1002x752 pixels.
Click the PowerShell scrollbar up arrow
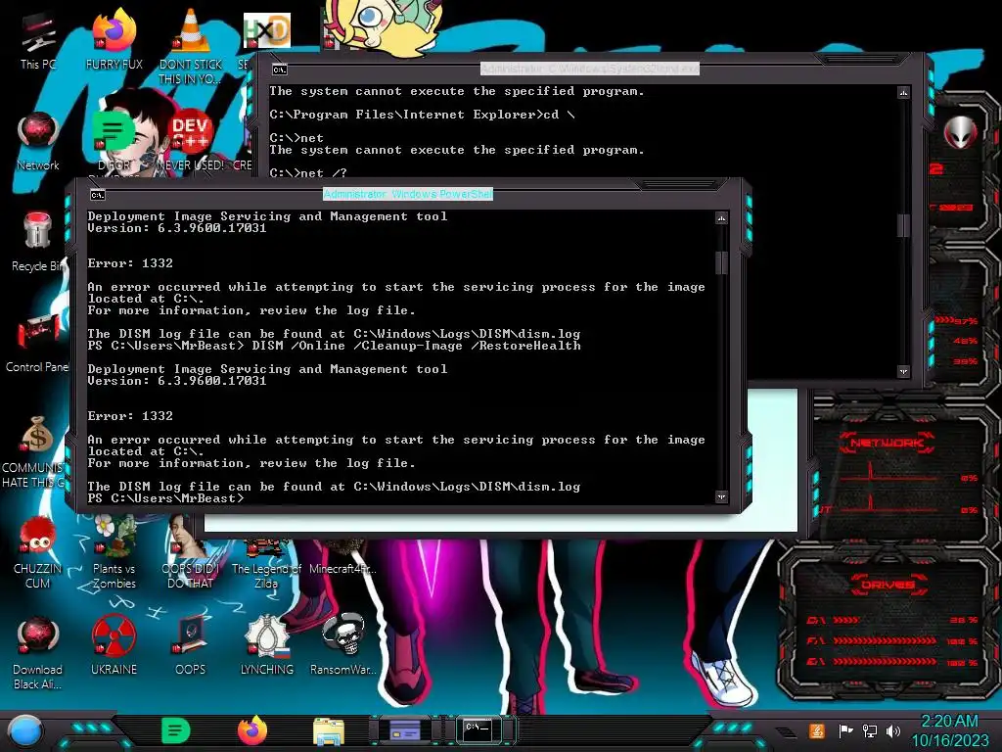(x=721, y=218)
